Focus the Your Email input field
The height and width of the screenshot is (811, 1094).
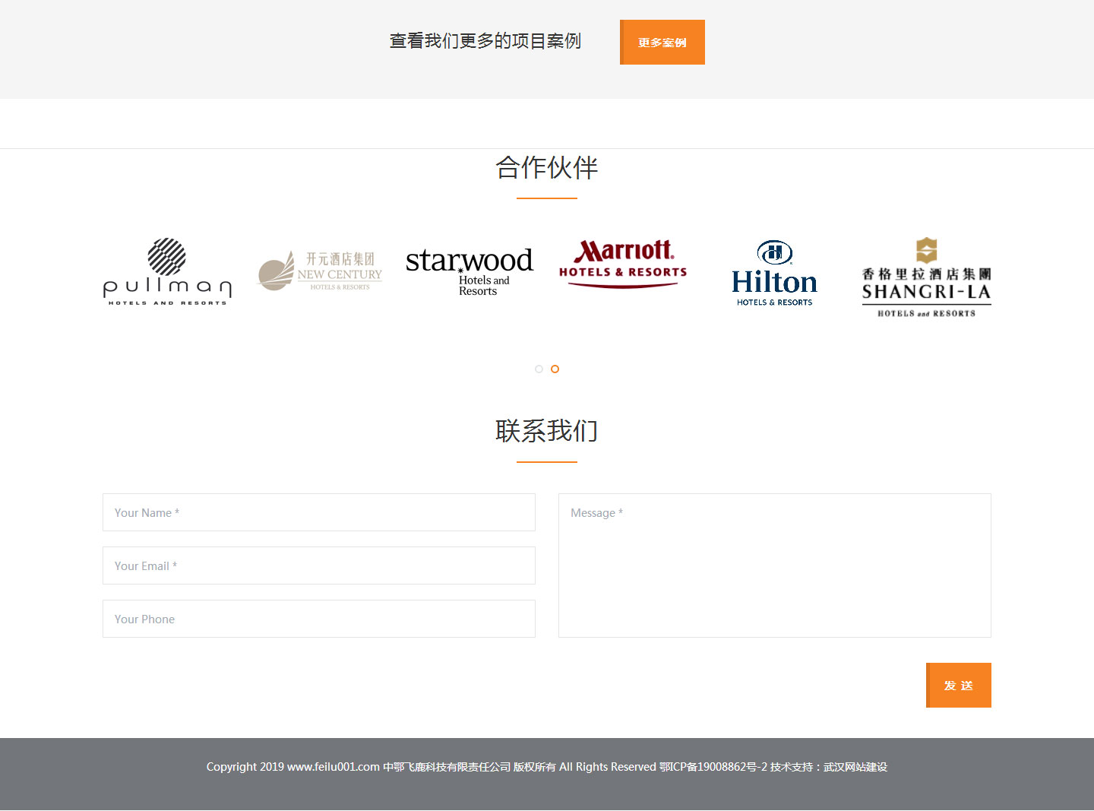319,565
